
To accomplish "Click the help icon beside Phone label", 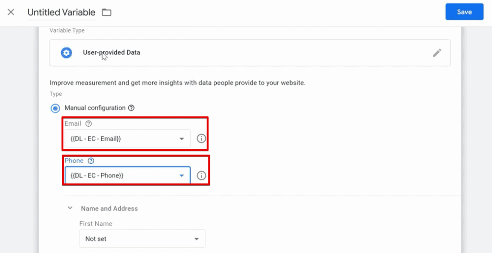I will 91,161.
